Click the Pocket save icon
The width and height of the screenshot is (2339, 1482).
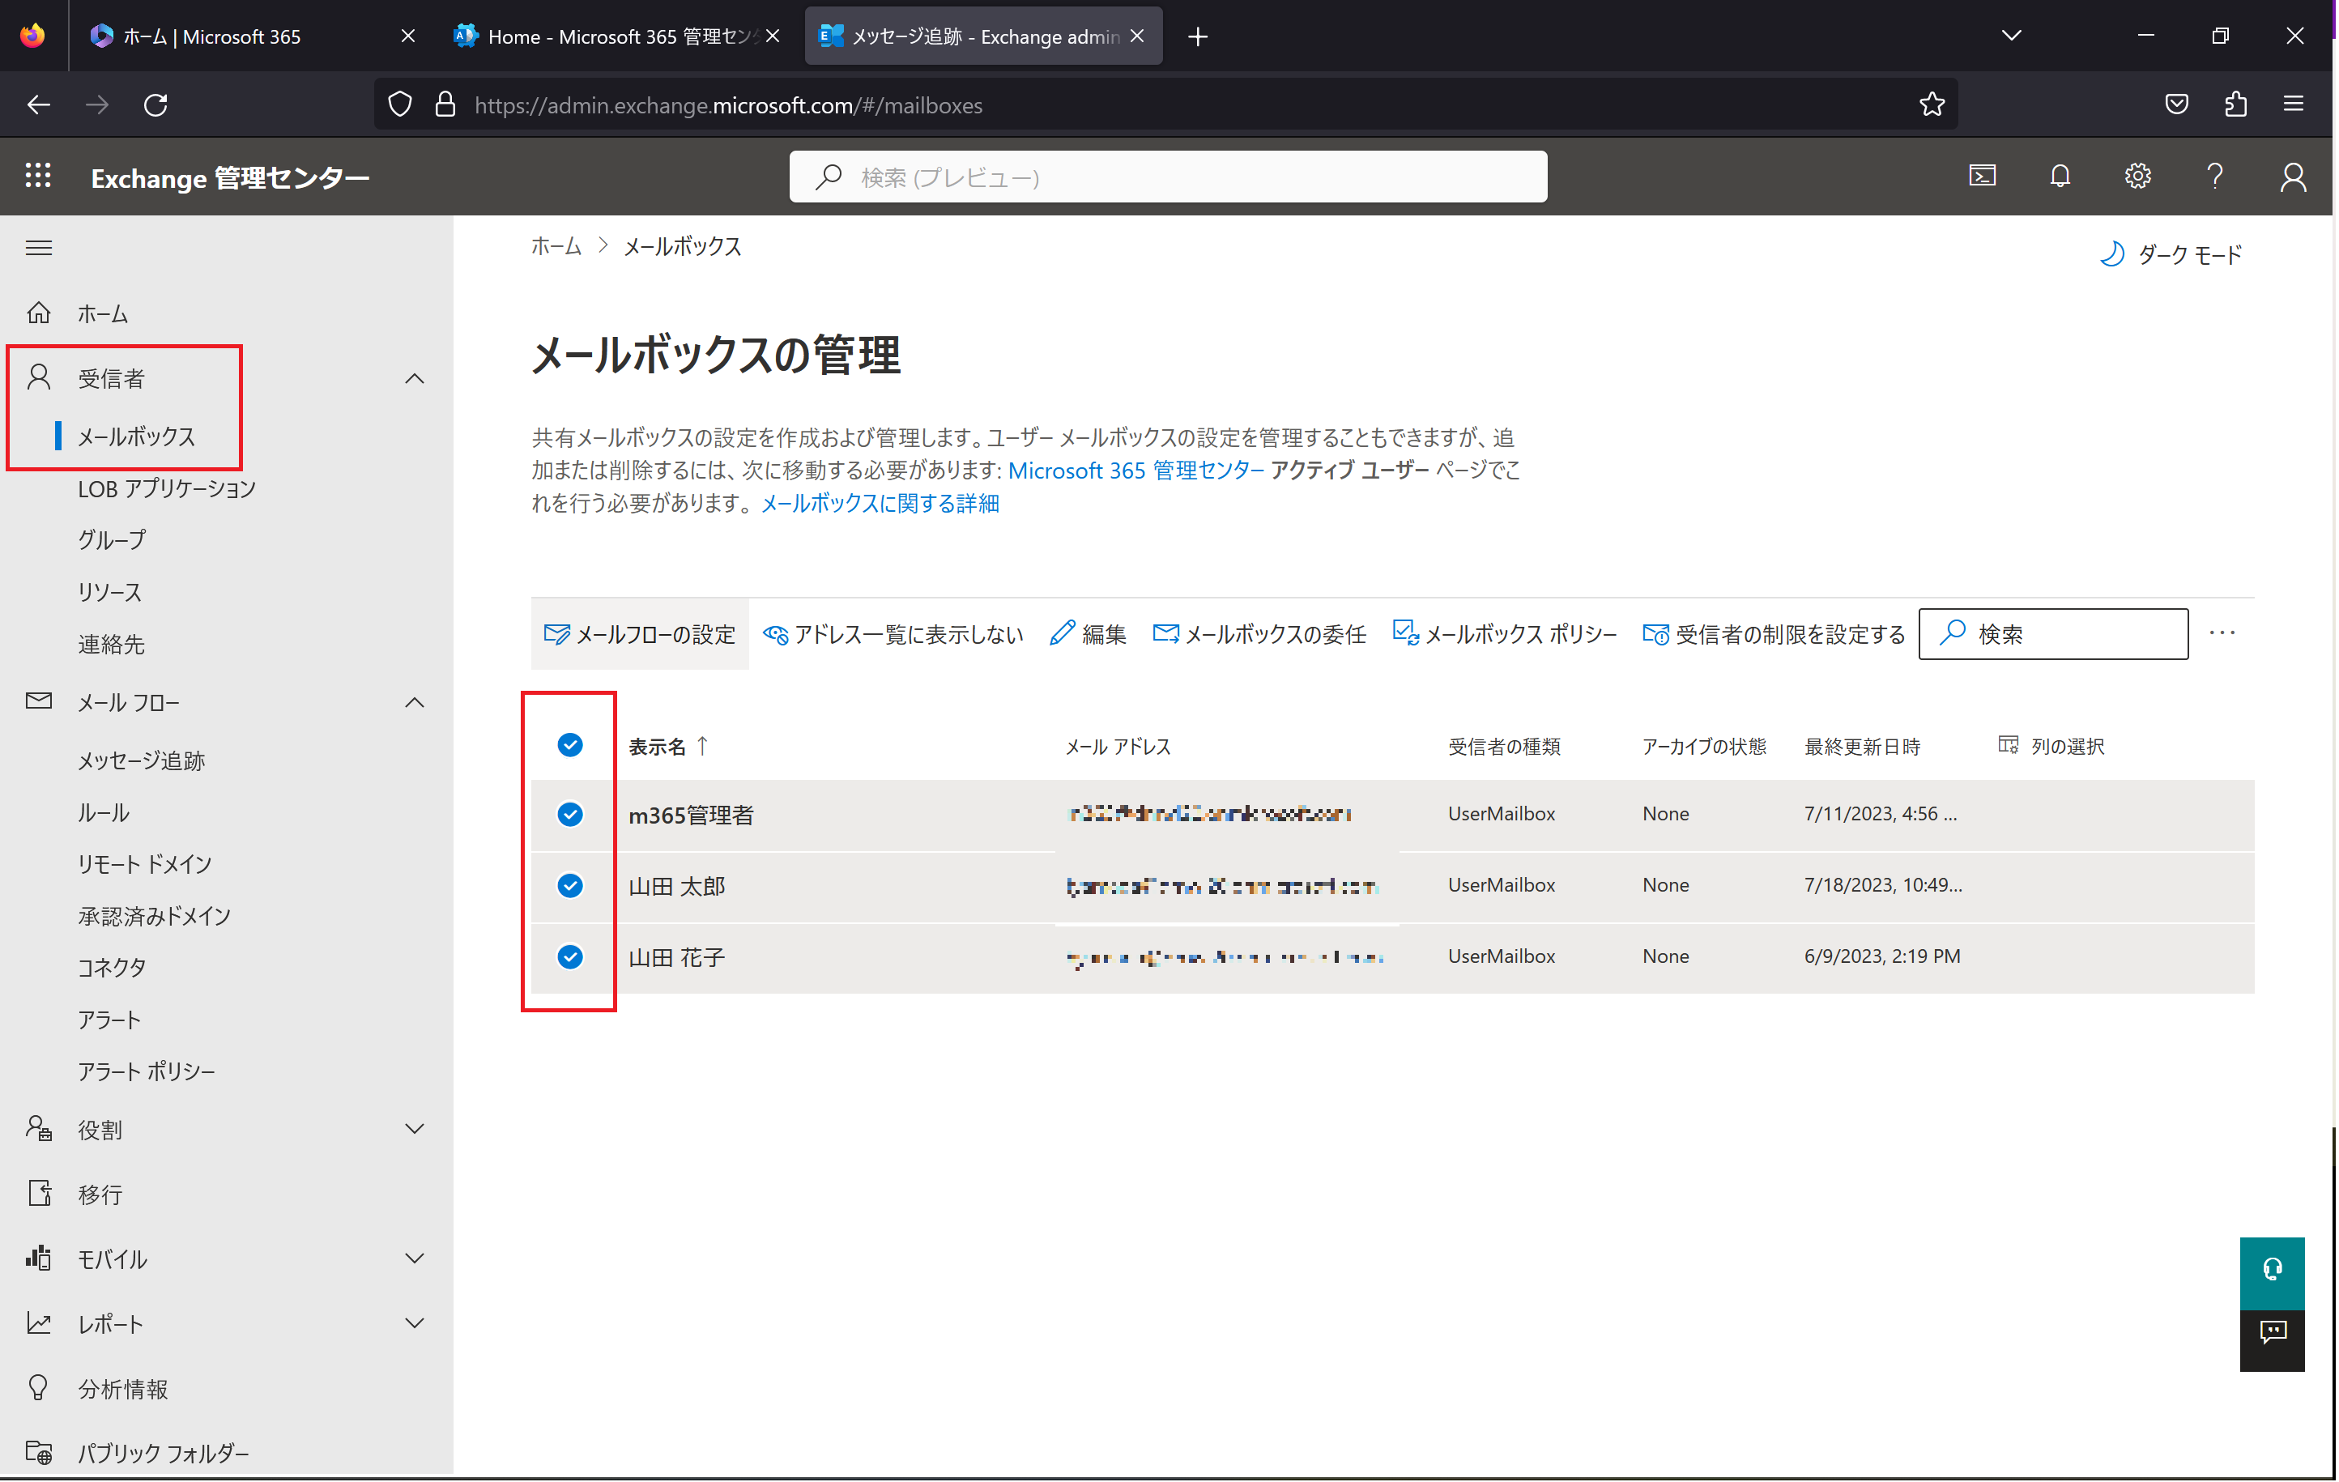coord(2176,105)
